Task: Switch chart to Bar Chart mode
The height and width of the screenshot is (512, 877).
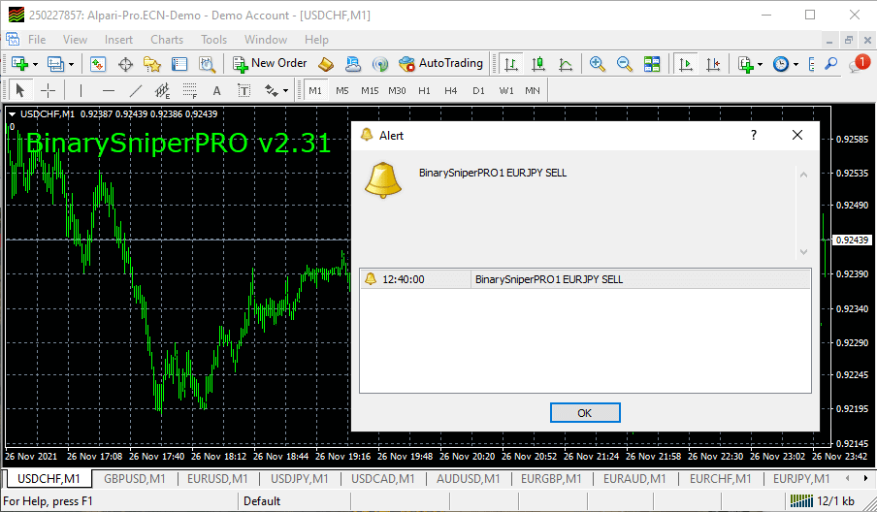Action: [510, 64]
